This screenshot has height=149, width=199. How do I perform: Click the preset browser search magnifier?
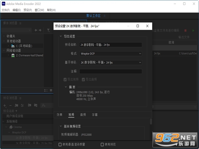click(x=43, y=105)
